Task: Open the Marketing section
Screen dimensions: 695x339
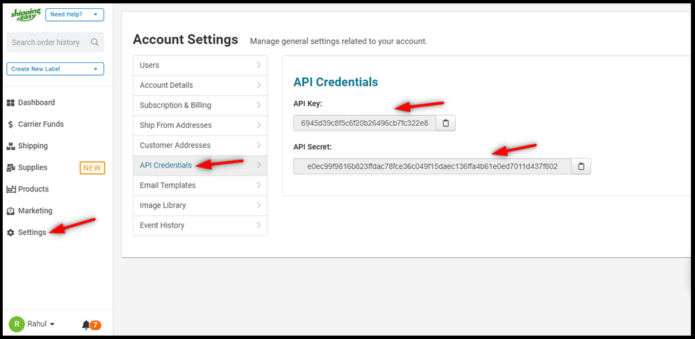Action: click(x=35, y=210)
